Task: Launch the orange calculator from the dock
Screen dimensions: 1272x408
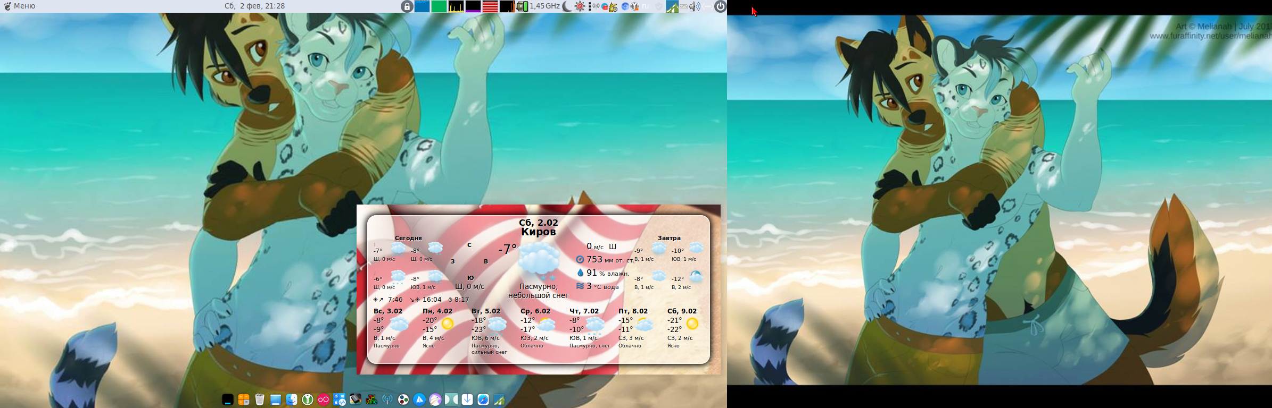Action: tap(244, 399)
